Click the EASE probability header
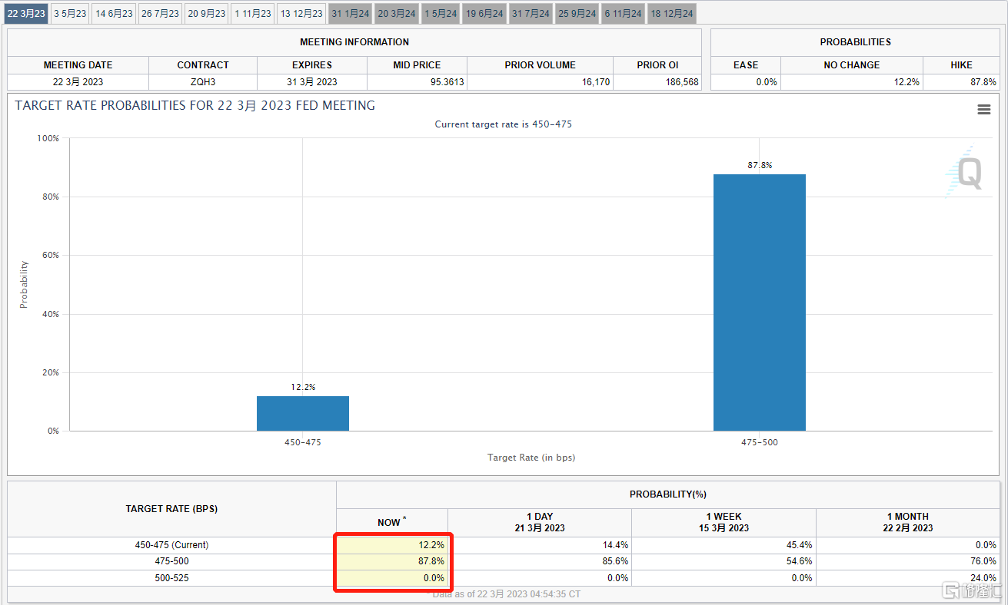Screen dimensions: 1008x605 pyautogui.click(x=746, y=65)
